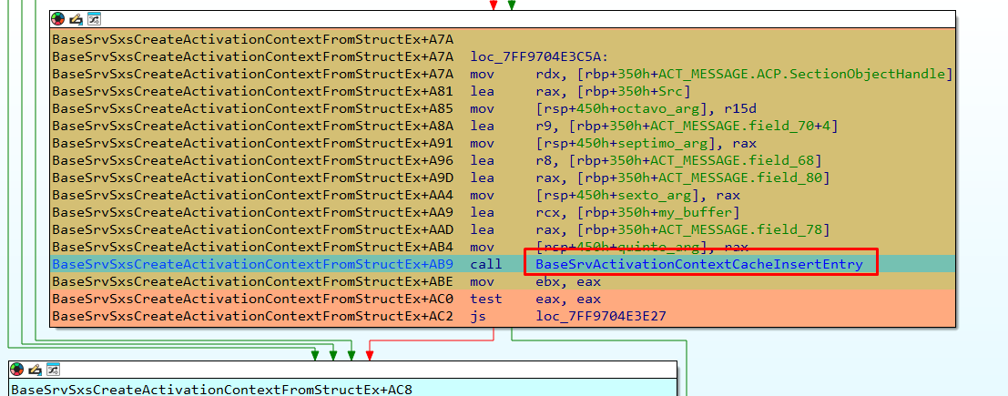This screenshot has width=1008, height=396.
Task: Click the edit pencil icon on the +AC8 block
Action: tap(35, 370)
